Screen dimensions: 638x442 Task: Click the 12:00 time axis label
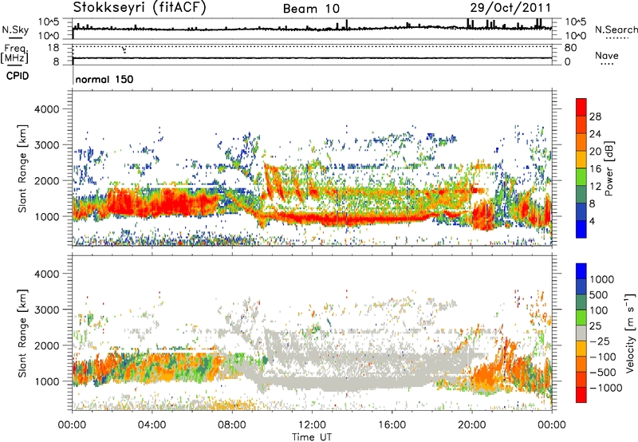pos(312,425)
